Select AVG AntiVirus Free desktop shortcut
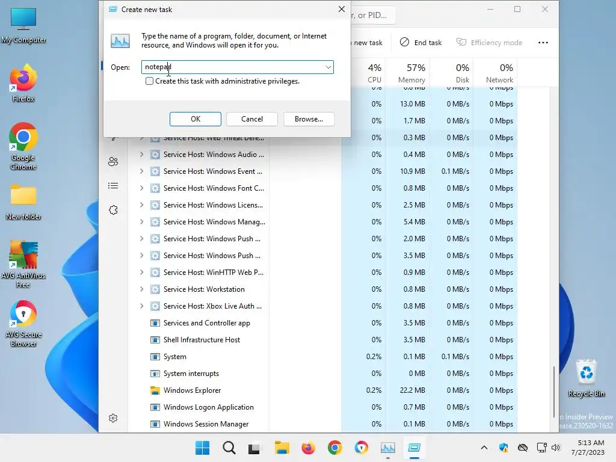The height and width of the screenshot is (462, 616). (x=23, y=264)
